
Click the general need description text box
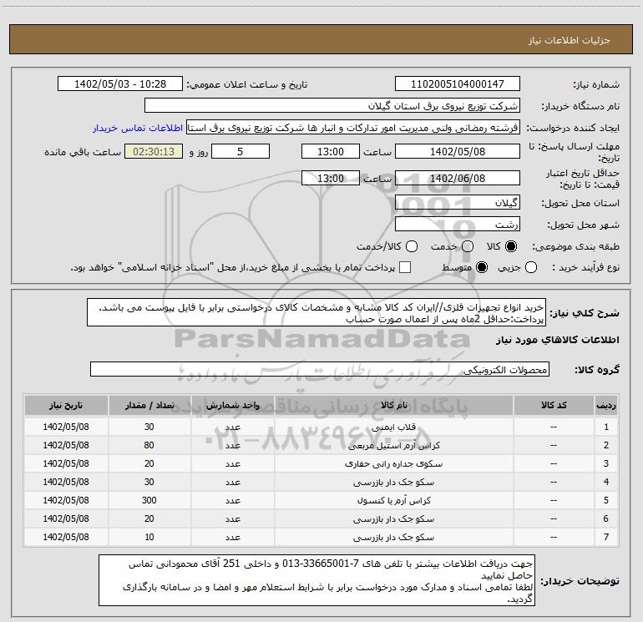[316, 313]
